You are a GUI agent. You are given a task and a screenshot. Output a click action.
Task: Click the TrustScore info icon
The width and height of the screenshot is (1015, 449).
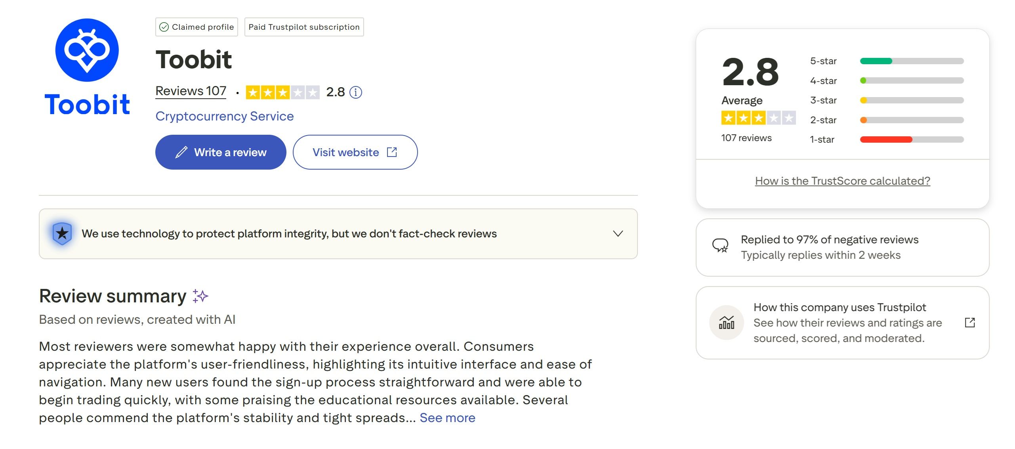[356, 92]
